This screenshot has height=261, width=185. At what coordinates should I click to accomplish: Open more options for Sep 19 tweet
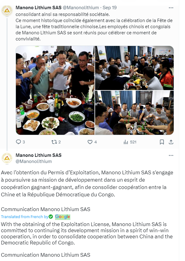[171, 8]
